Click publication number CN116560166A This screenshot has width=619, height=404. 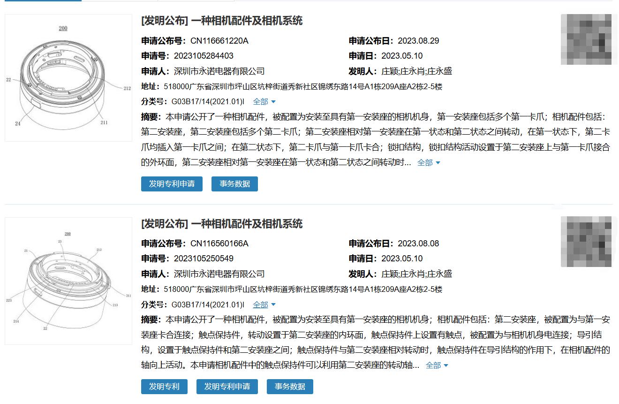click(x=219, y=244)
